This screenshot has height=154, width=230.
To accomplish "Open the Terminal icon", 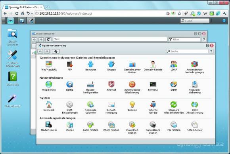I will [153, 86].
